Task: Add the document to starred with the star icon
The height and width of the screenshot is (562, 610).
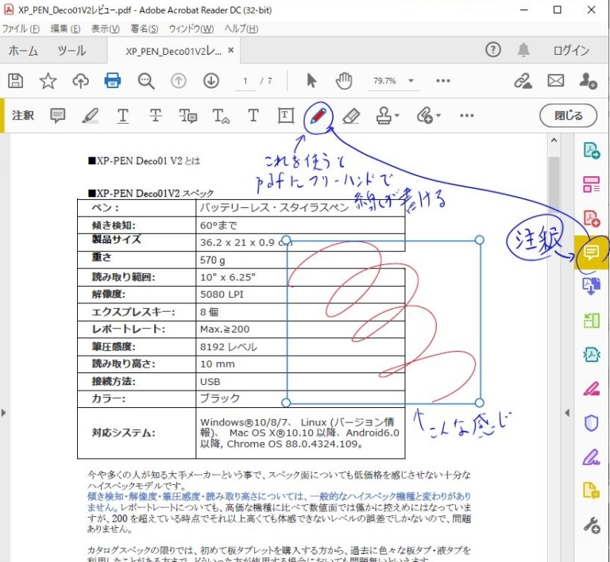Action: pos(48,81)
